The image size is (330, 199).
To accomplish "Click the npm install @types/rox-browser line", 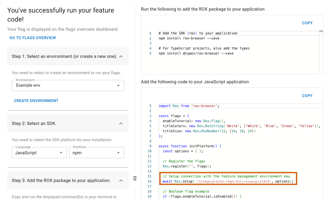I will 196,53.
